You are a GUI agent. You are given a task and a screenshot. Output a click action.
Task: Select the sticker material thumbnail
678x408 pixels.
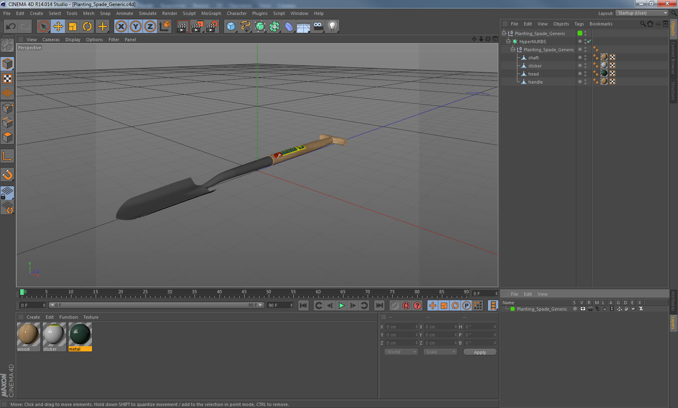pos(54,334)
